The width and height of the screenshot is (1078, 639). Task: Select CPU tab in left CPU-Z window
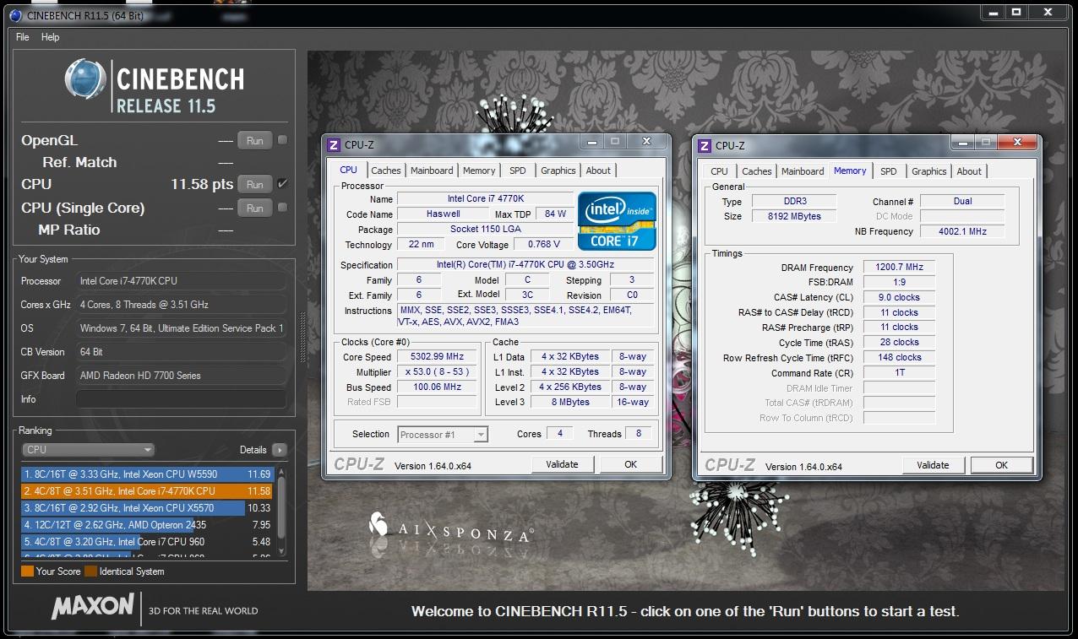tap(349, 170)
